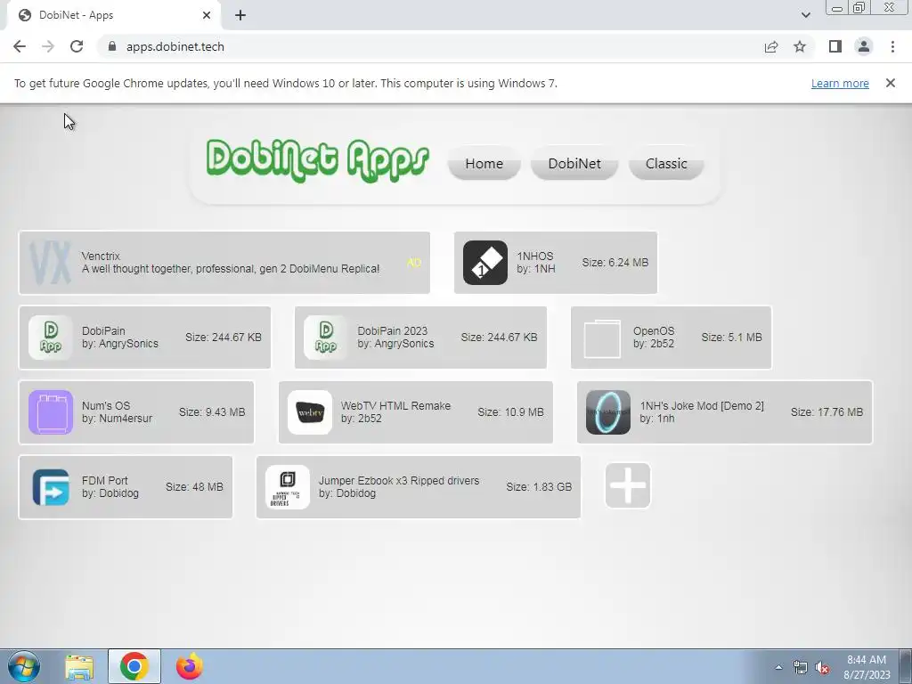912x684 pixels.
Task: Click the FDM Port app icon
Action: tap(51, 487)
